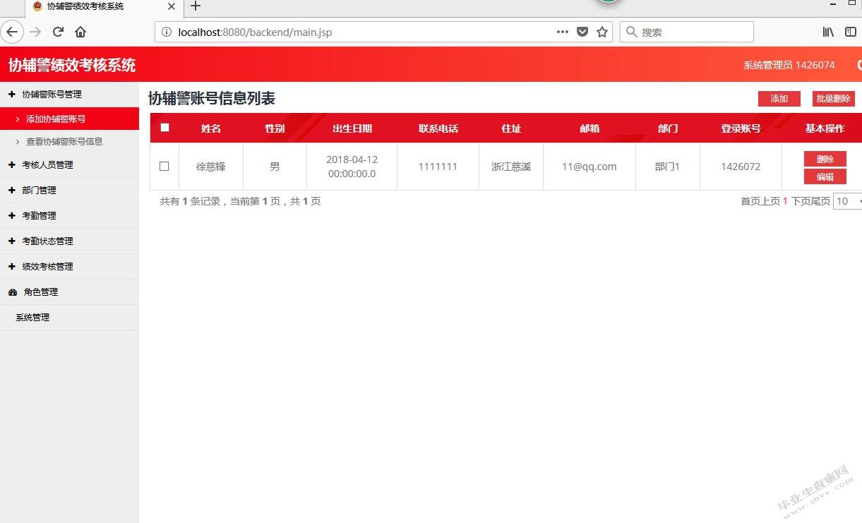Click birth date cell 2018-04-12

pyautogui.click(x=352, y=167)
